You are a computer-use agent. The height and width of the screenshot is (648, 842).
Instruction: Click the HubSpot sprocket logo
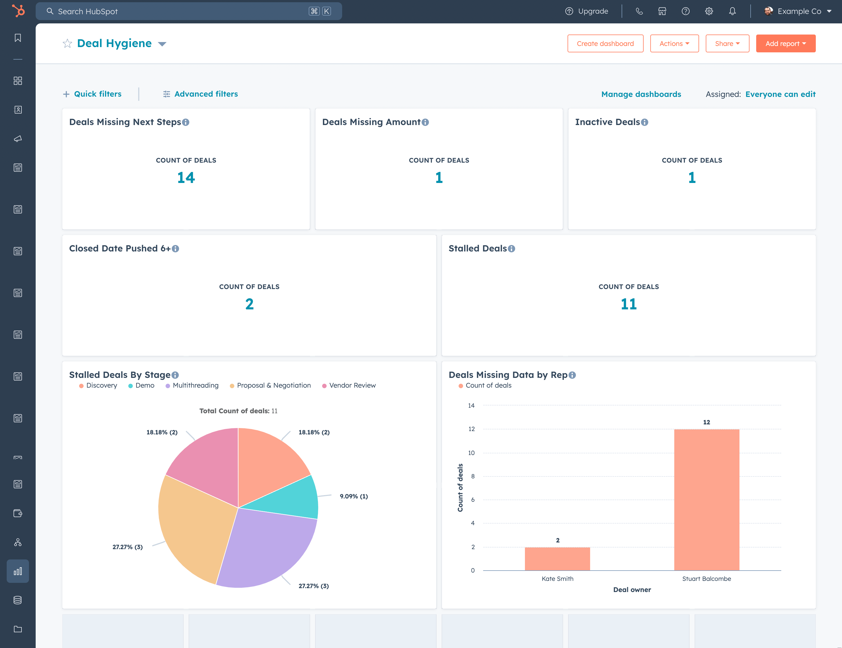[18, 11]
